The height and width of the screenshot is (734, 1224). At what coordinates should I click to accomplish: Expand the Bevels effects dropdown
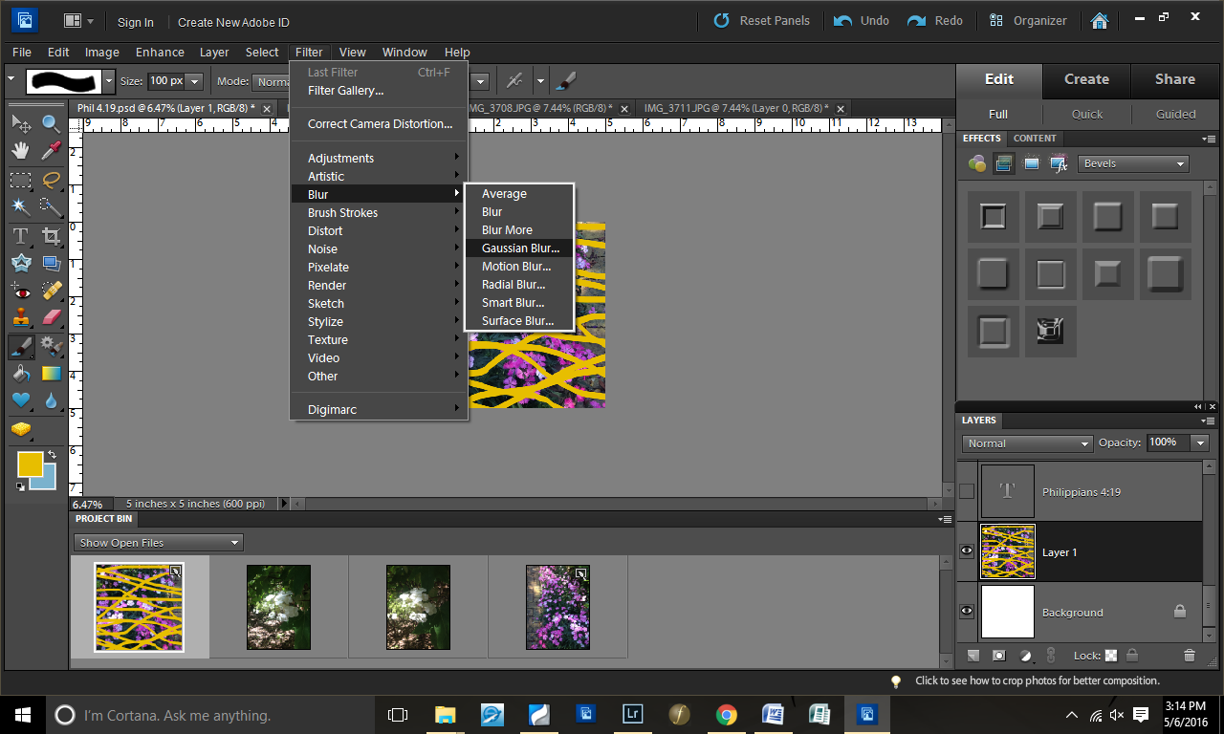point(1133,163)
